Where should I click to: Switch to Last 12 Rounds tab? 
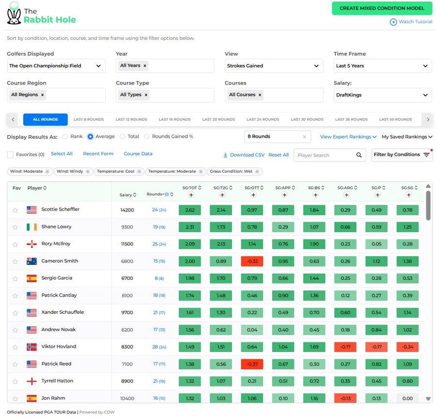[x=131, y=119]
